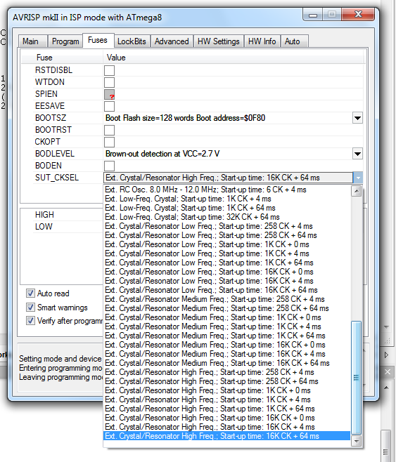Open the HW Settings tab
The width and height of the screenshot is (396, 462).
point(219,41)
